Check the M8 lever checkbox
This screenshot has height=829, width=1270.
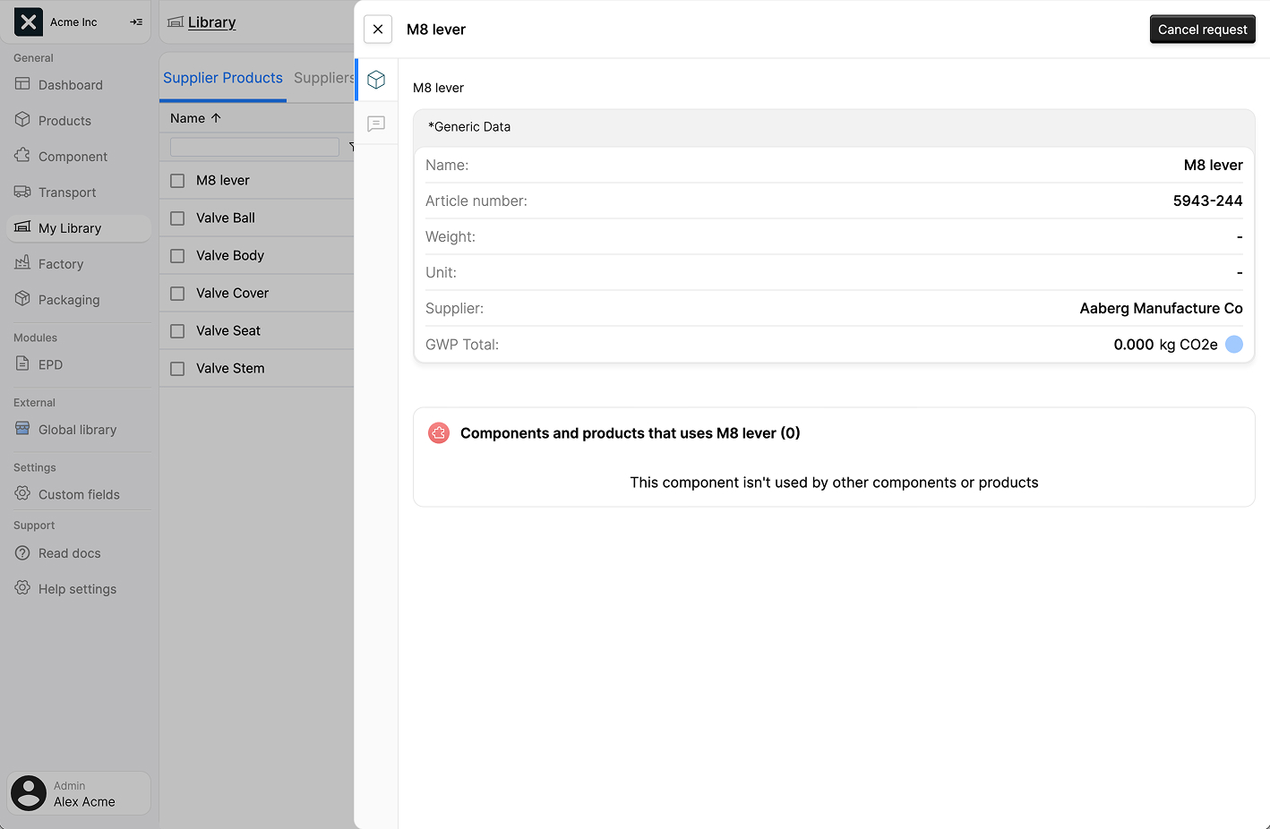(x=176, y=180)
